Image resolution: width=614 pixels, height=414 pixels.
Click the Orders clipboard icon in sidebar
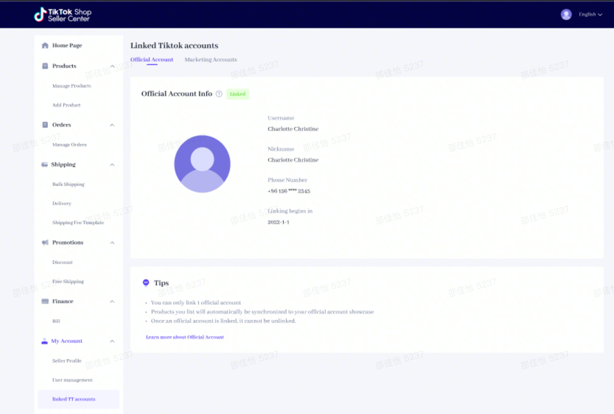(x=45, y=125)
